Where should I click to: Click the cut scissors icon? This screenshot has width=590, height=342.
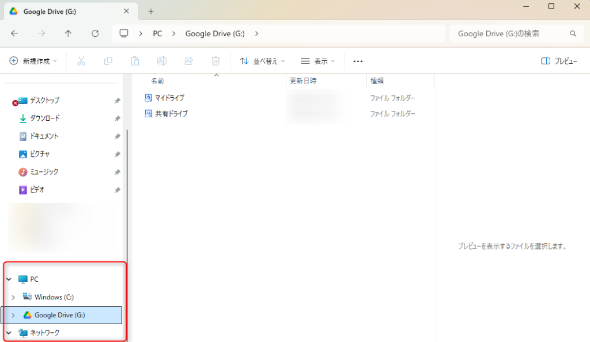point(81,61)
